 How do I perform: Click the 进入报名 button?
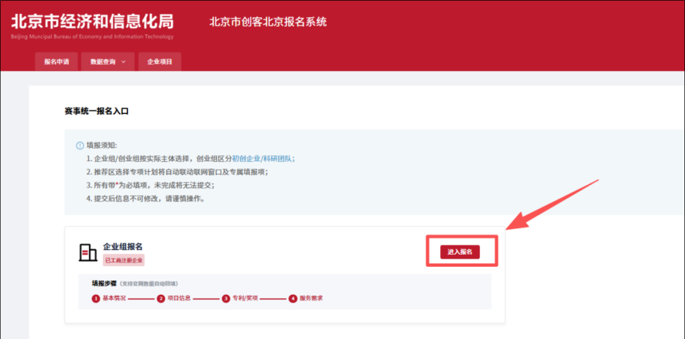(460, 252)
